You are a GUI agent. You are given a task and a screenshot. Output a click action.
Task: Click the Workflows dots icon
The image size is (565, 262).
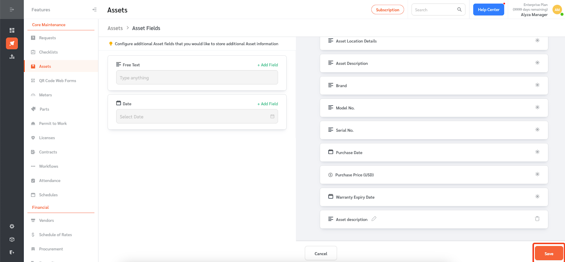[x=33, y=166]
